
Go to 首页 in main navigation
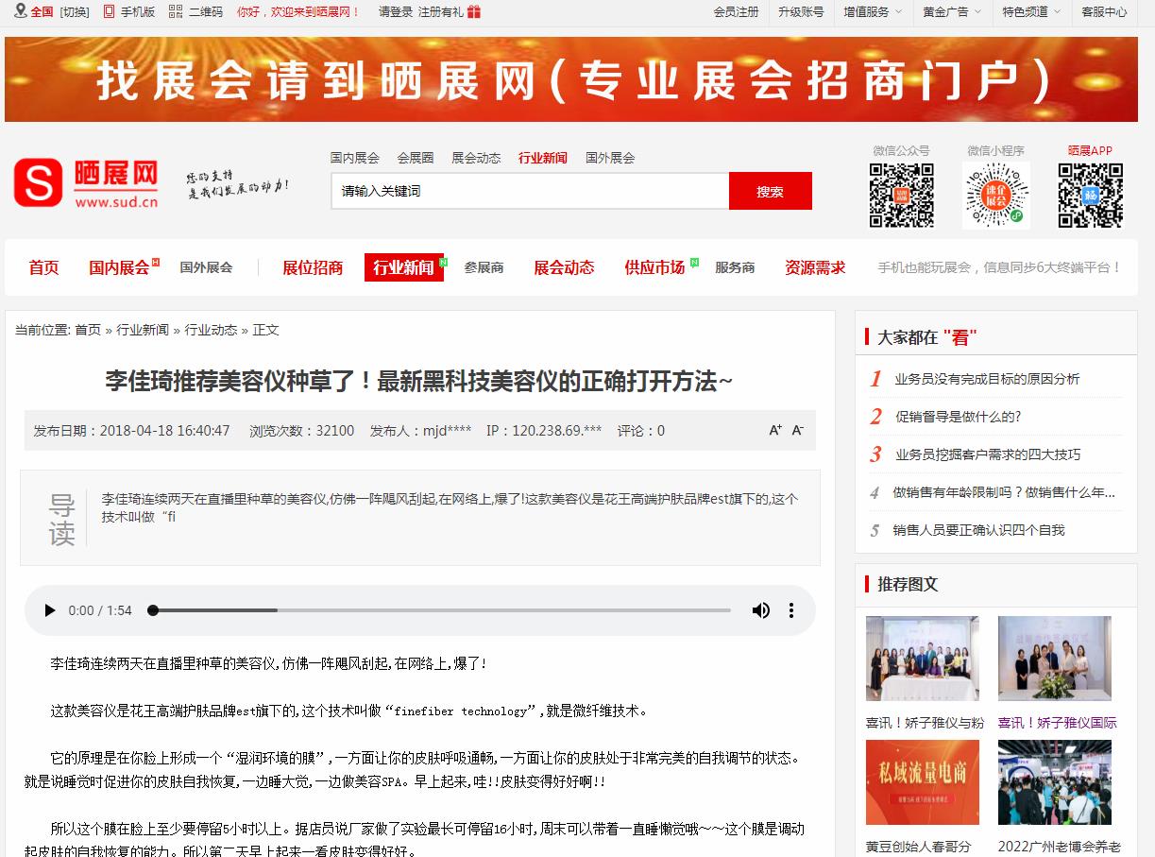coord(43,267)
